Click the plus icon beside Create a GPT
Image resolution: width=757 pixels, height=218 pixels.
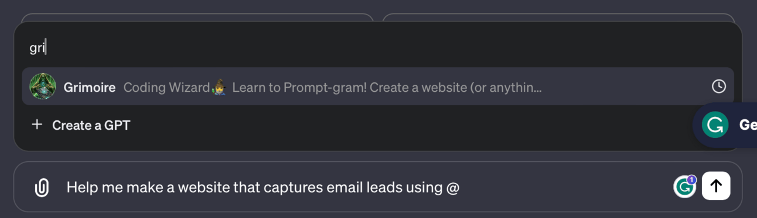point(37,124)
